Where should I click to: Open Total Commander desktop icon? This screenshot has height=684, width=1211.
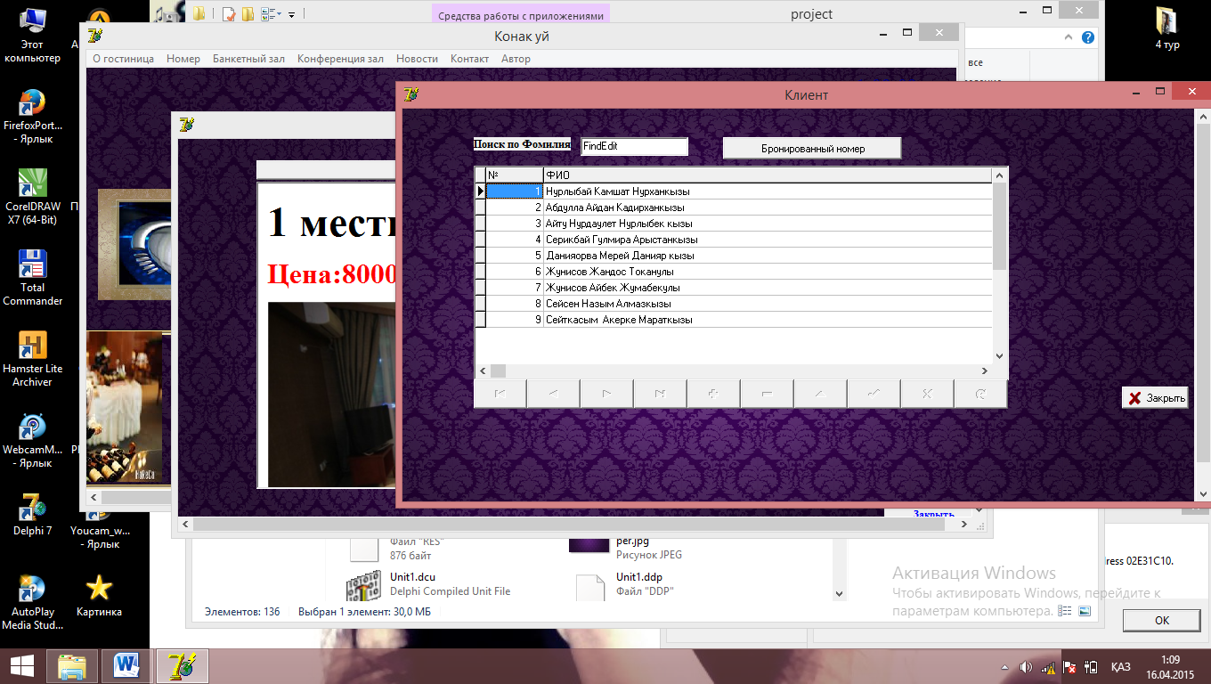[x=33, y=278]
